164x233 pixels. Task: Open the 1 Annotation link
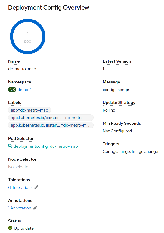[20, 208]
